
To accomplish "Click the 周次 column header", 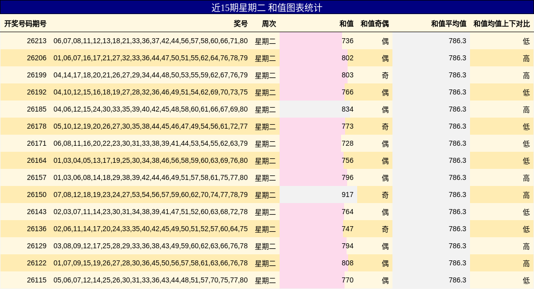I will pos(269,24).
